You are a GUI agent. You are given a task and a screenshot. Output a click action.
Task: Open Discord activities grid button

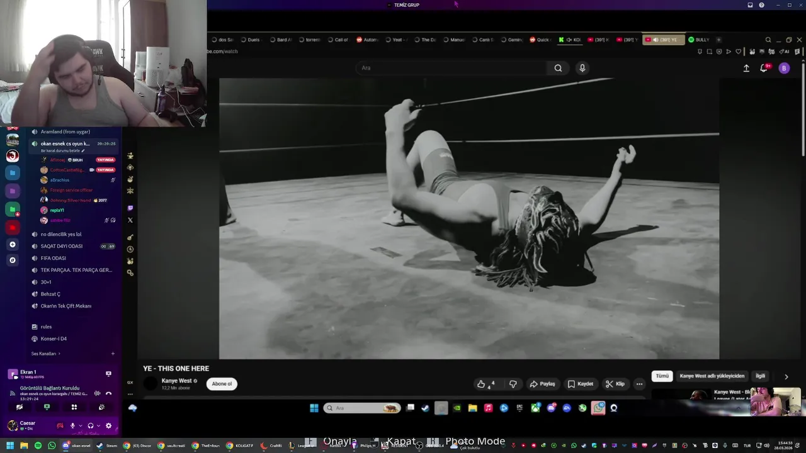74,407
